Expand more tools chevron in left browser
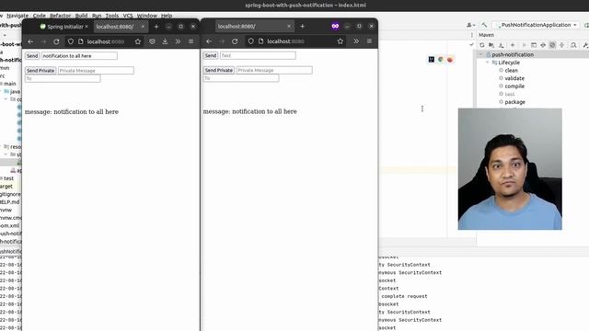 (x=178, y=41)
